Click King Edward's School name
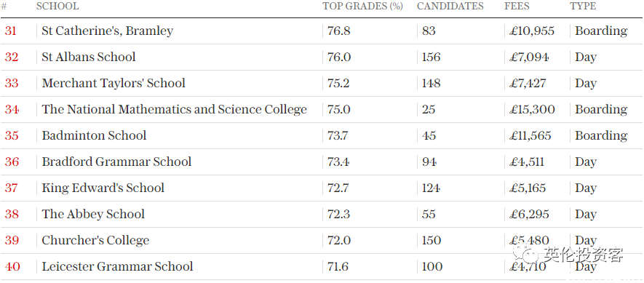 (103, 188)
